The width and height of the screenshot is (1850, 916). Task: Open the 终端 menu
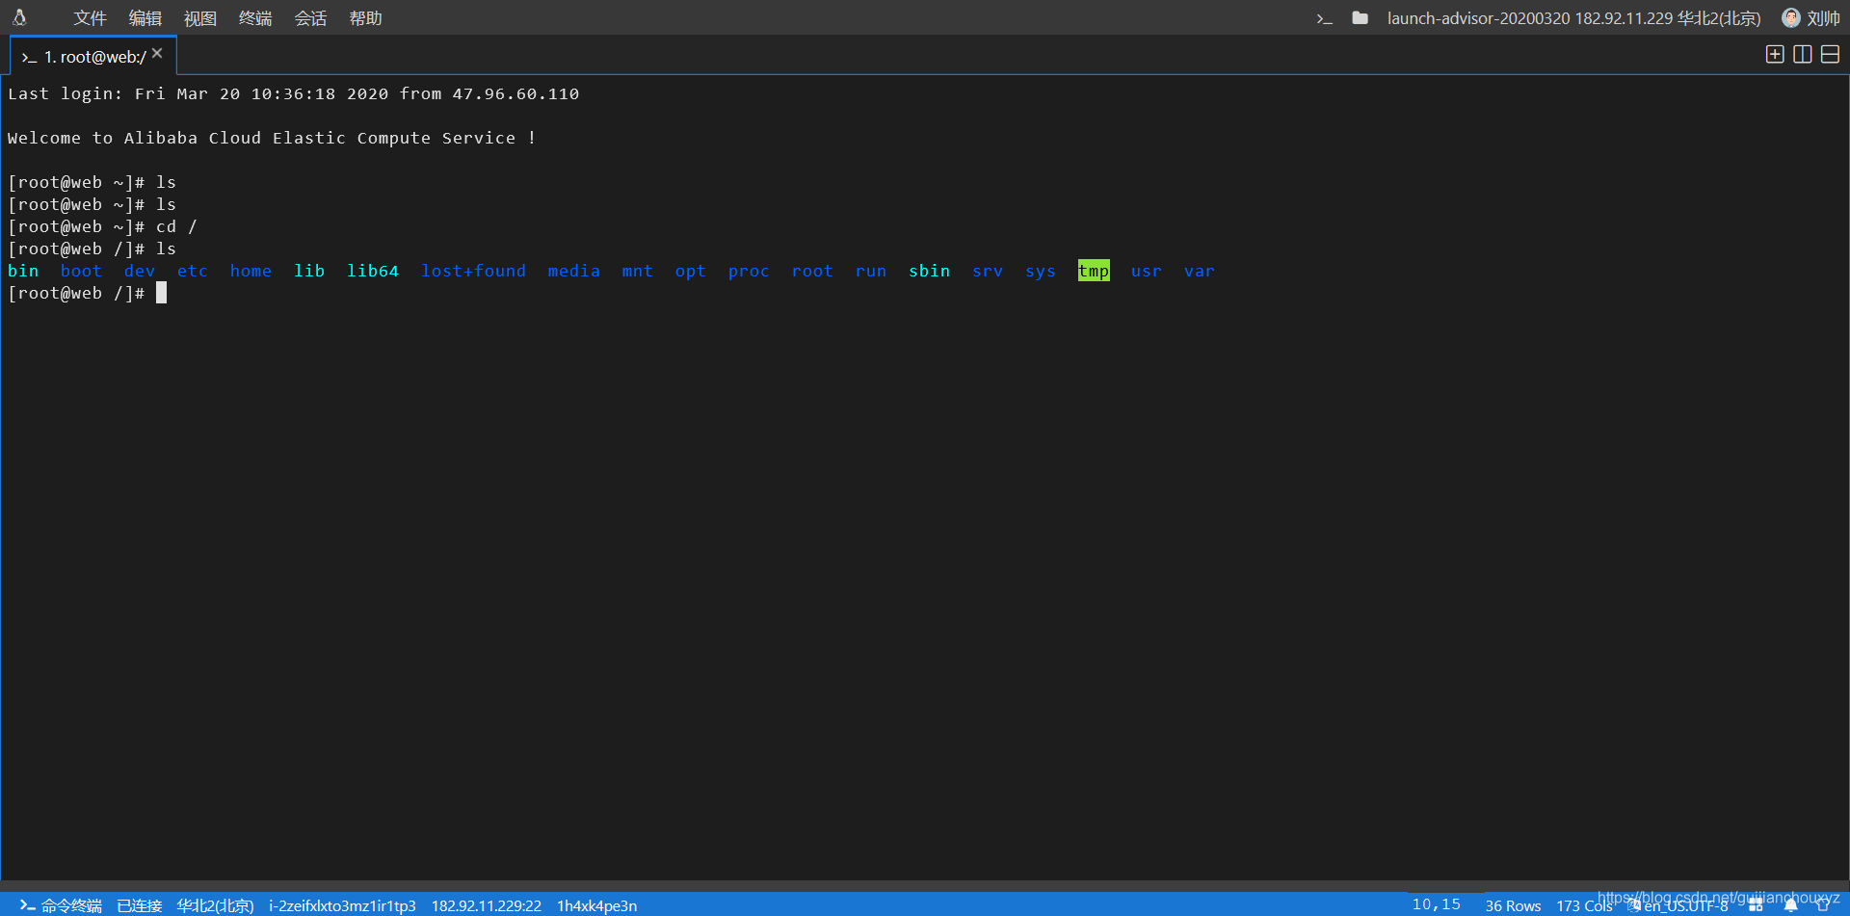coord(255,18)
